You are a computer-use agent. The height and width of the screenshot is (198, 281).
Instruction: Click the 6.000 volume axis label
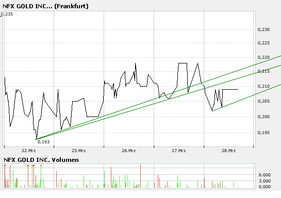[x=265, y=175]
